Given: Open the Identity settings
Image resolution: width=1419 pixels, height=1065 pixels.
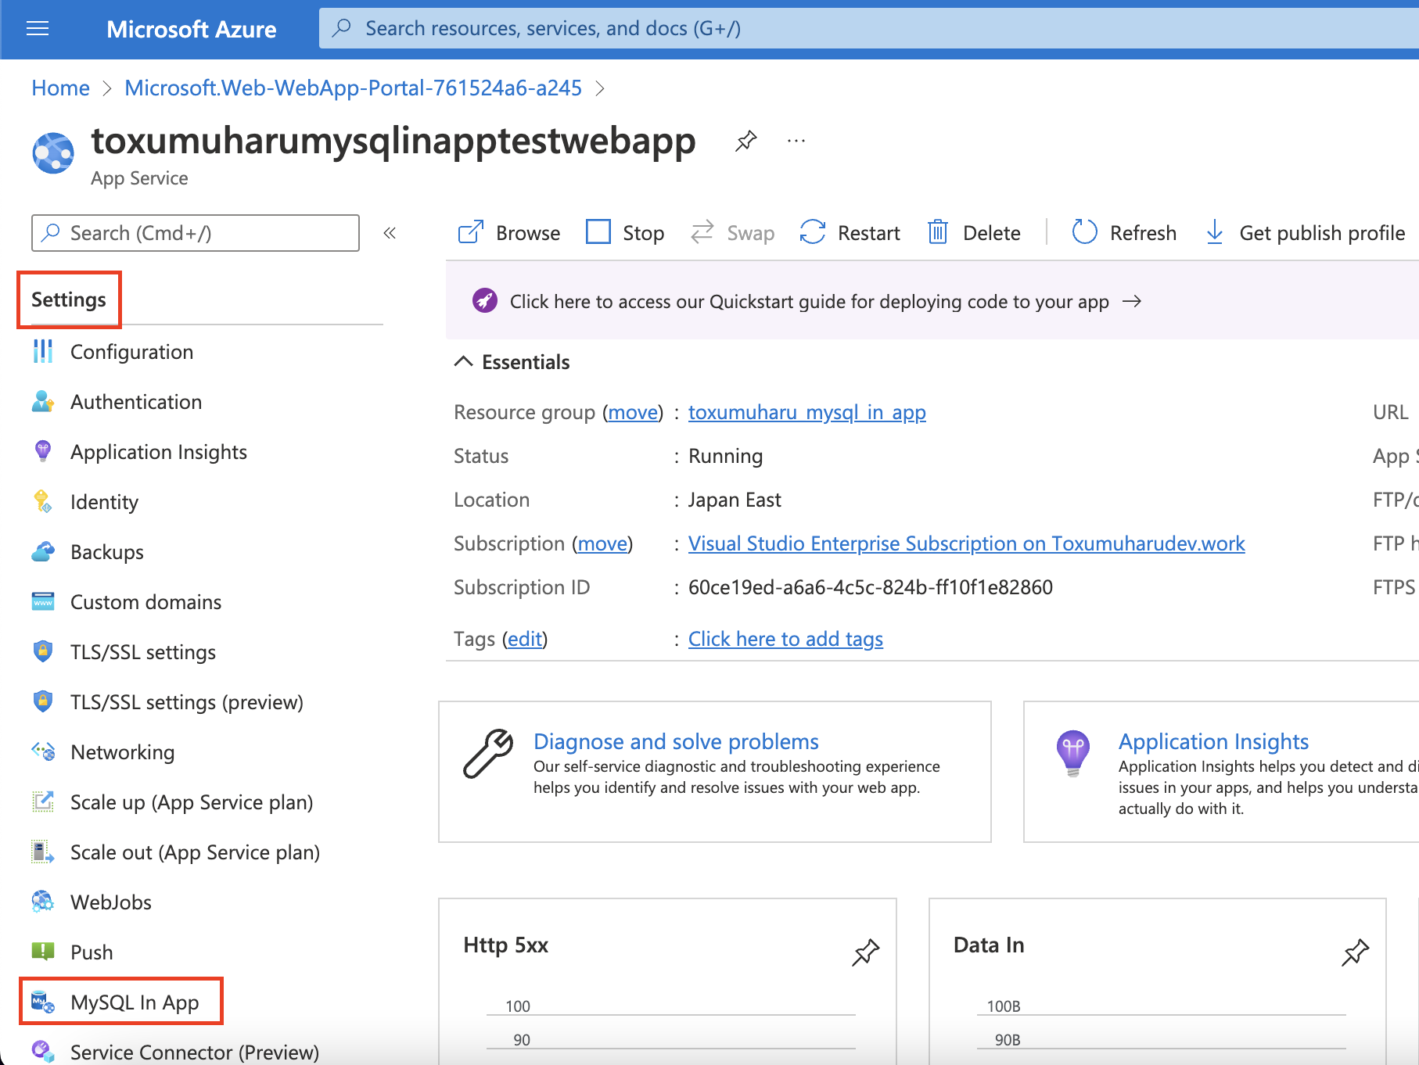Looking at the screenshot, I should point(104,501).
